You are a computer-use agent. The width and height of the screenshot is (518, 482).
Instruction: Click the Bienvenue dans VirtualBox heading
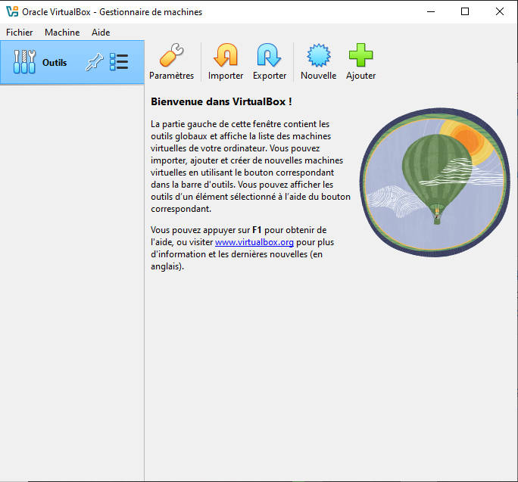pyautogui.click(x=221, y=101)
